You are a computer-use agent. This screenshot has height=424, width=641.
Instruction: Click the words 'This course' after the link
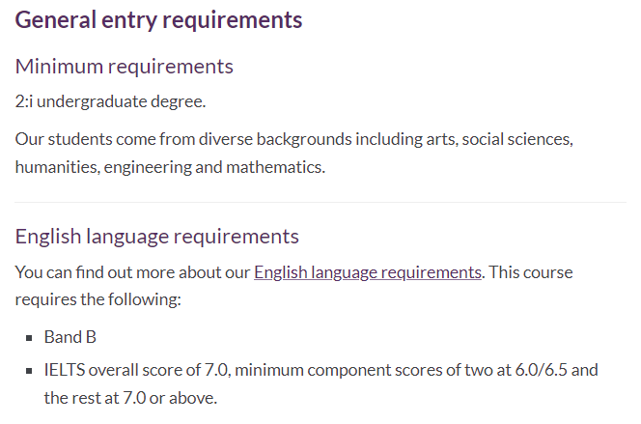529,272
